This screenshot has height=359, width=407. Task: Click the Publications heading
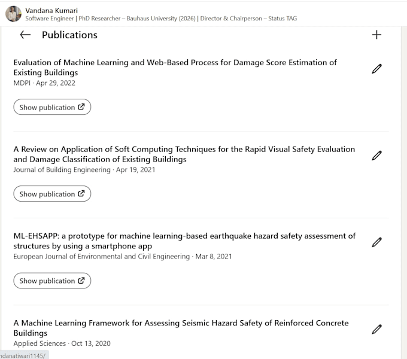click(x=69, y=35)
